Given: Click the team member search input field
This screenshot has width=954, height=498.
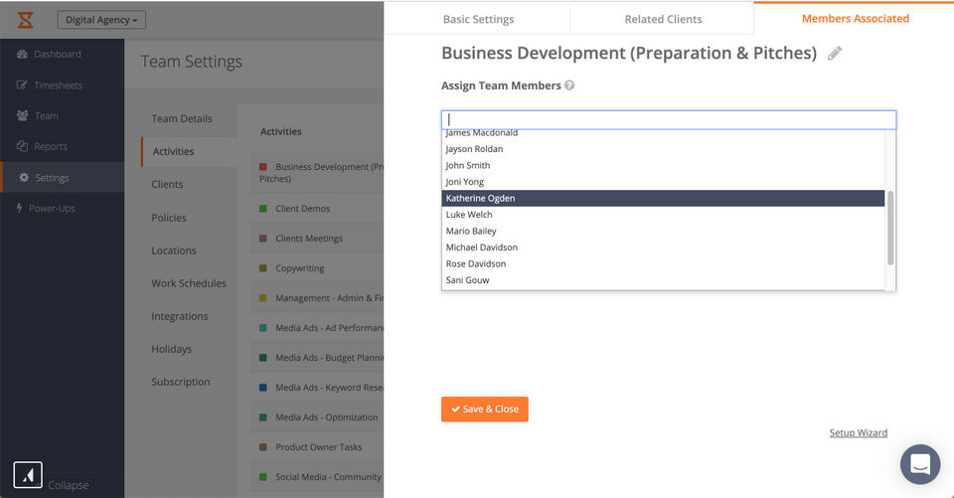Looking at the screenshot, I should pos(669,119).
